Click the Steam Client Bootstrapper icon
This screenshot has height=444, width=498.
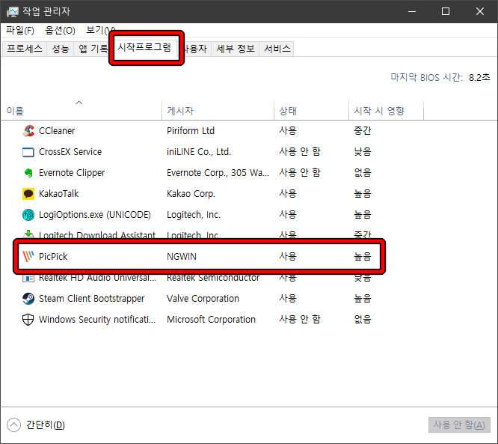(x=28, y=299)
